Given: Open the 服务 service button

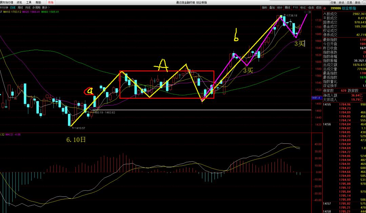Looking at the screenshot, I should (x=358, y=3).
